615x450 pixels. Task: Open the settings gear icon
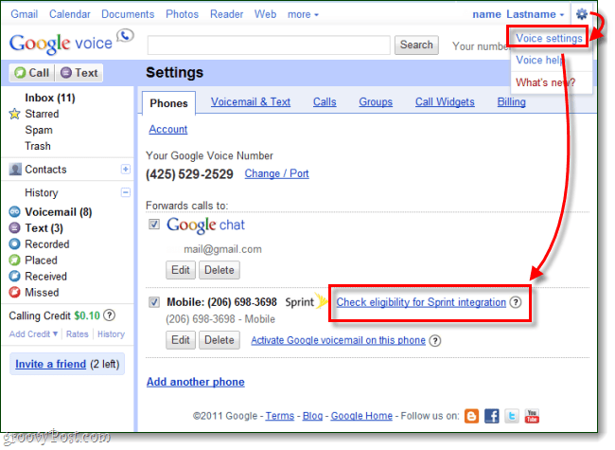581,14
